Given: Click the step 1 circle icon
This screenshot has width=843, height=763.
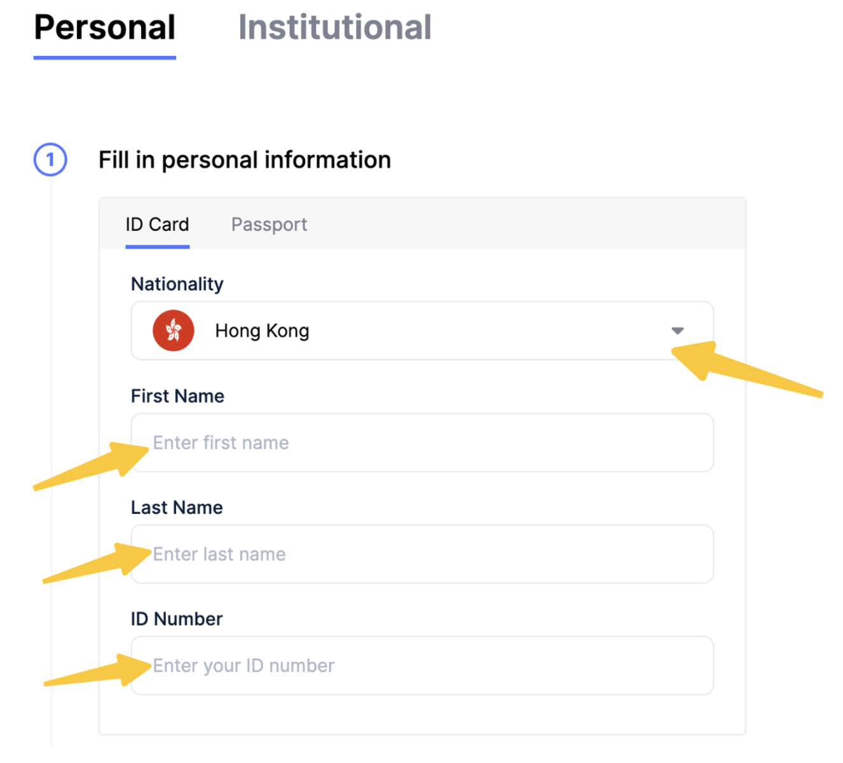Looking at the screenshot, I should coord(50,160).
